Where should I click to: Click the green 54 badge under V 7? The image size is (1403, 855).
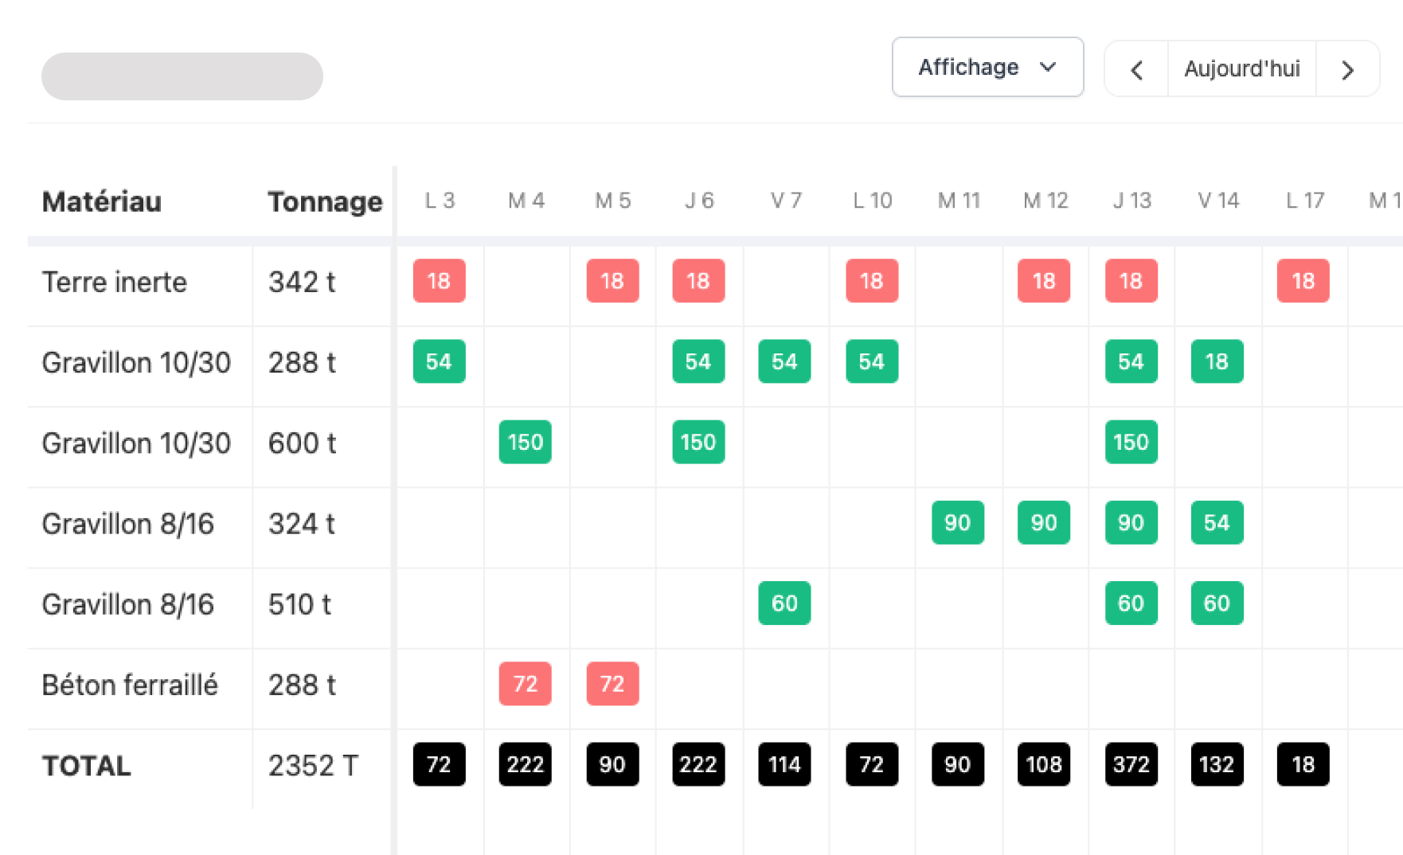(x=784, y=361)
